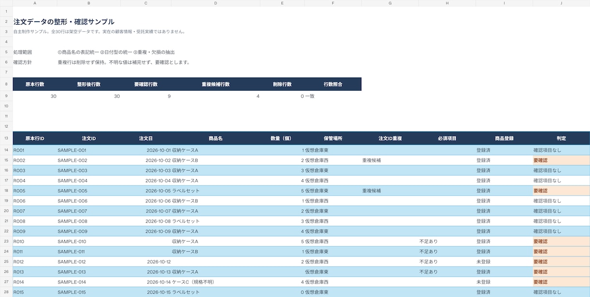Select the 商品名 table header

coord(216,138)
